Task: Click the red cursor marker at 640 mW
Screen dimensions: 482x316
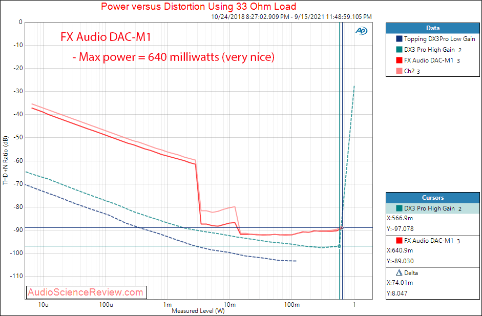Action: (x=343, y=228)
